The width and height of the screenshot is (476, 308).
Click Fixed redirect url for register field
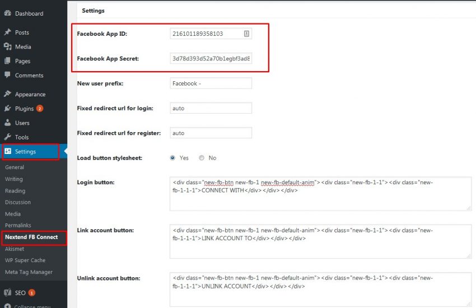coord(211,133)
